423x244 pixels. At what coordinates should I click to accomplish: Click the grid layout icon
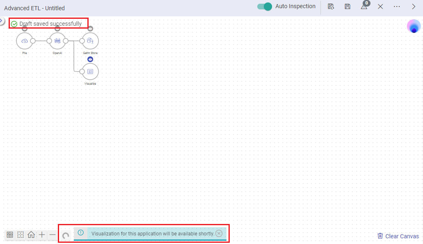(10, 235)
